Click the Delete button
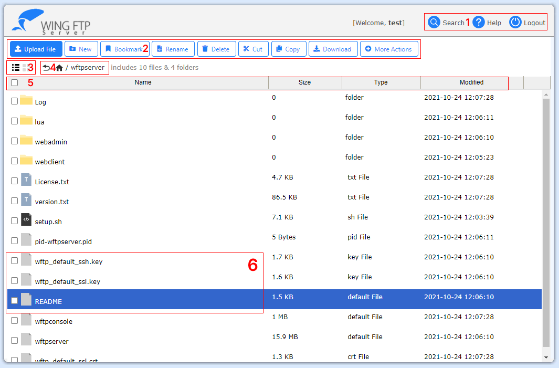559x368 pixels. [x=216, y=49]
